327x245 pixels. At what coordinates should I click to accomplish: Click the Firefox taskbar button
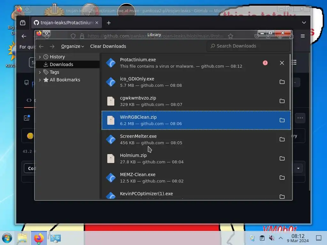pyautogui.click(x=39, y=238)
